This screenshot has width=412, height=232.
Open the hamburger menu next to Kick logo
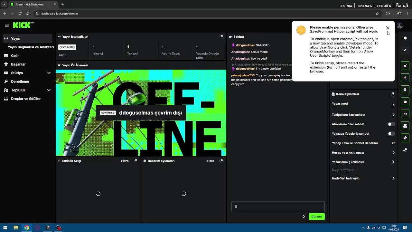pos(7,25)
